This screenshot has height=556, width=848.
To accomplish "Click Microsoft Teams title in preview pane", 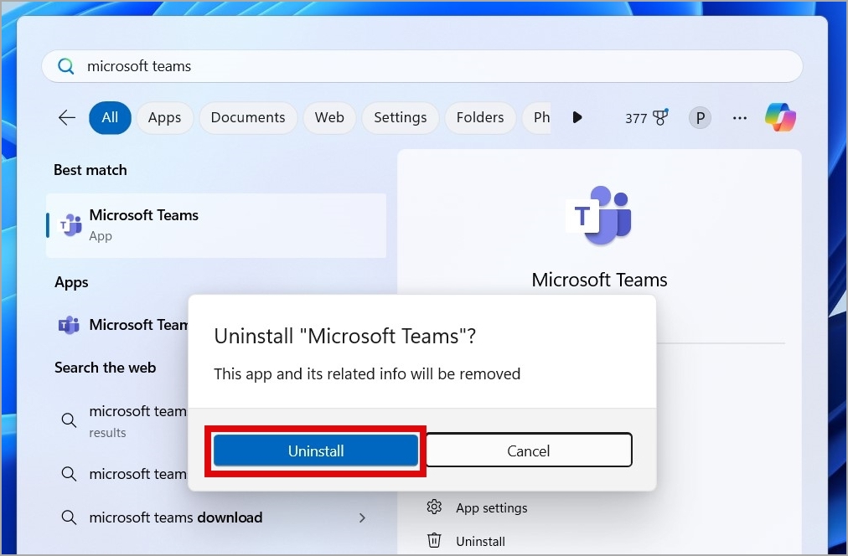I will [599, 280].
